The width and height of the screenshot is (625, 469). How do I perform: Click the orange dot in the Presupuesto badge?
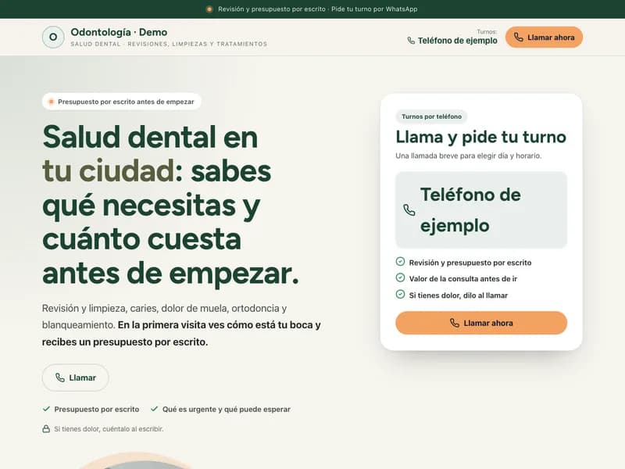[51, 102]
